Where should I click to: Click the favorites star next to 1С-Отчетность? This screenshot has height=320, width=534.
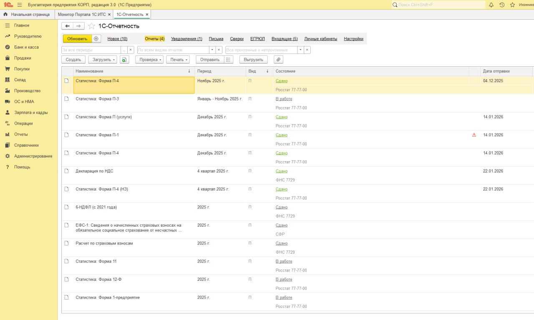pyautogui.click(x=91, y=26)
